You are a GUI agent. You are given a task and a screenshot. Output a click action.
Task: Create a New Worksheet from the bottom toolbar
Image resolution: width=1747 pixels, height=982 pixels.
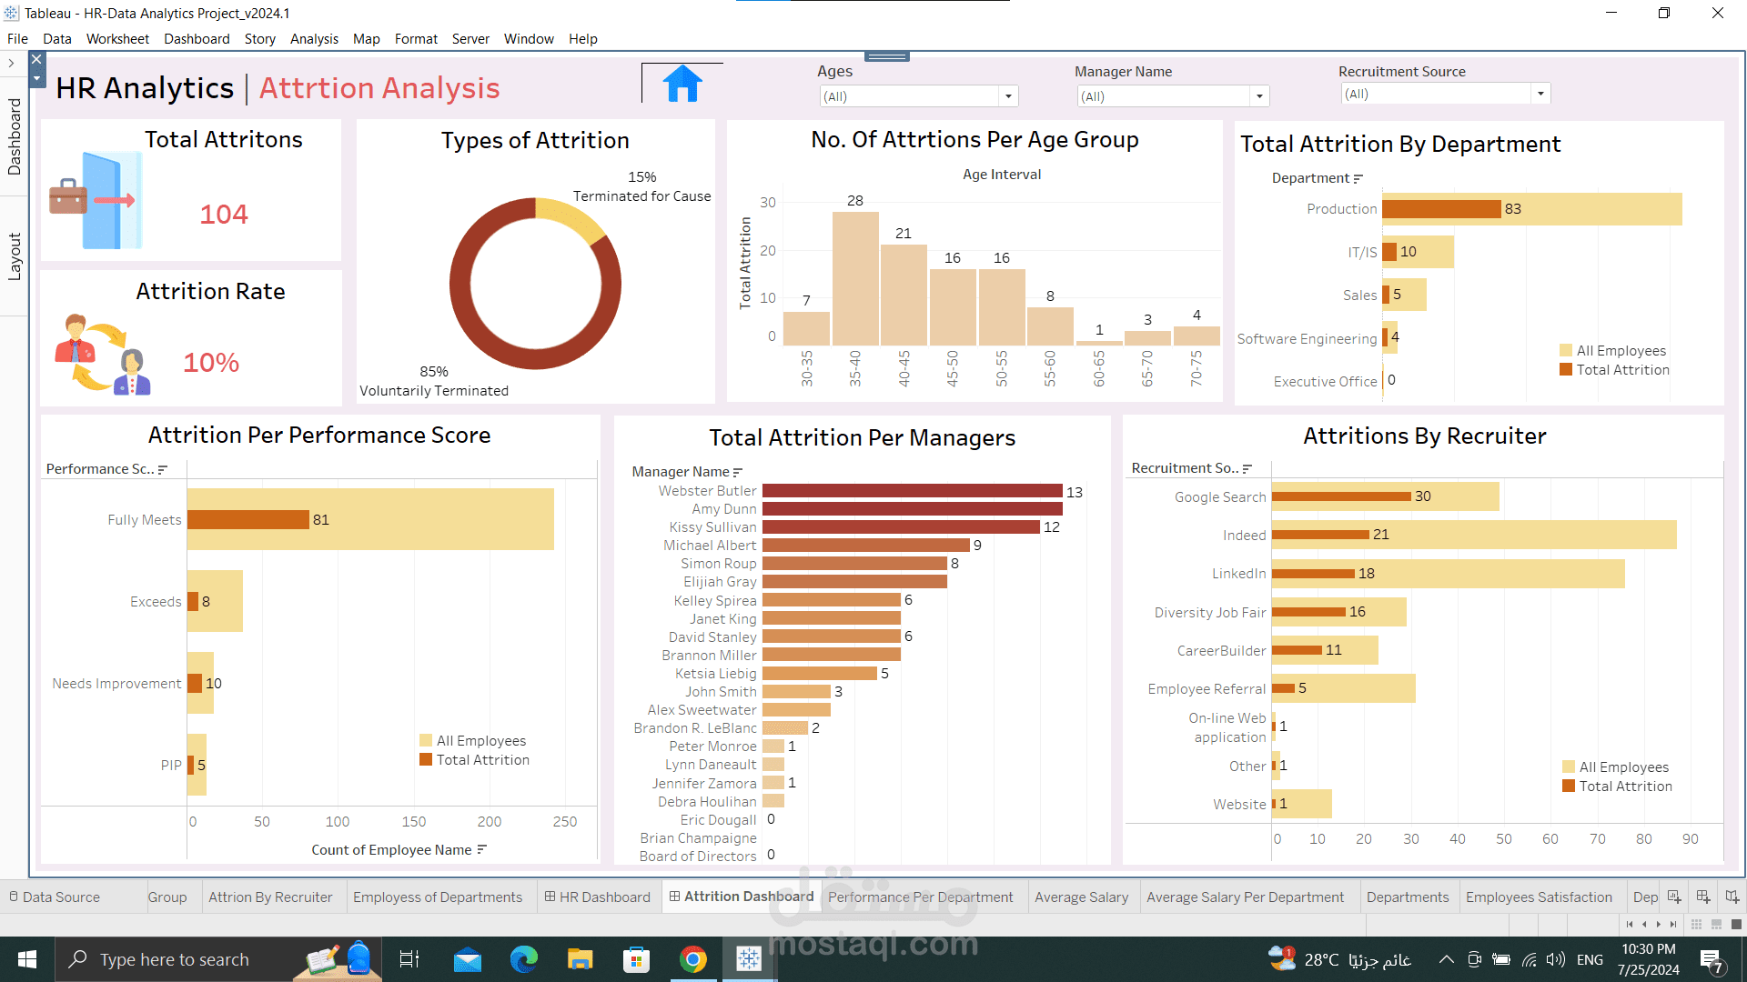pos(1674,897)
